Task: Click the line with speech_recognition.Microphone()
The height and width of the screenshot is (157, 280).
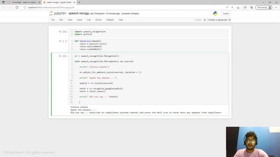Action: pos(104,61)
